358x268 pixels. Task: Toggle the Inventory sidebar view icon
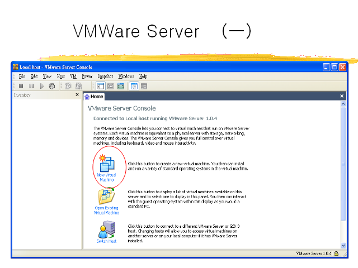click(101, 86)
